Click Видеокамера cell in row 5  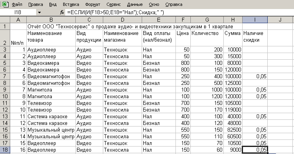(x=51, y=63)
